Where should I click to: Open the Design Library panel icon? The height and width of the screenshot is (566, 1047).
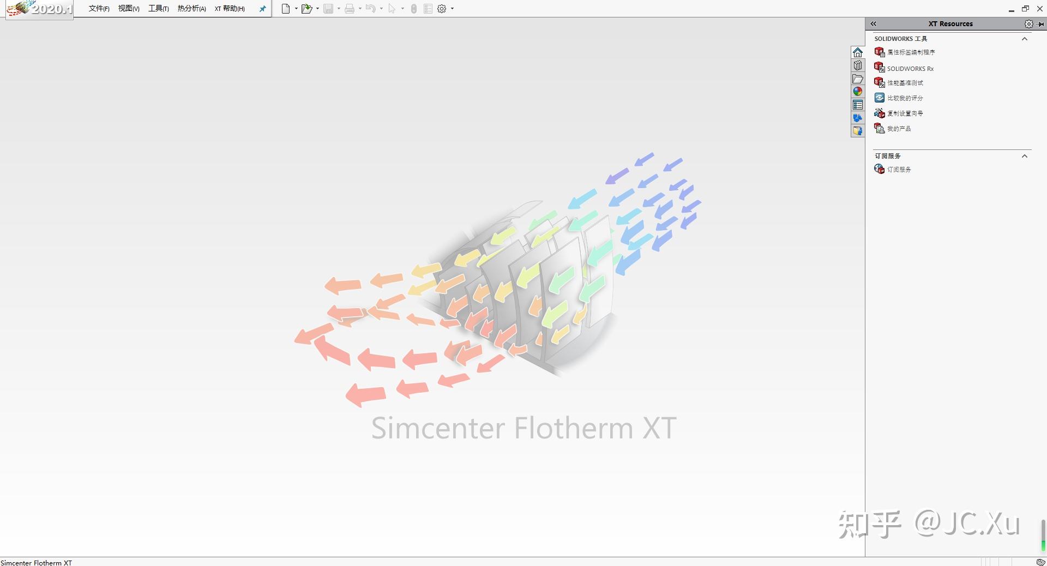click(x=858, y=65)
